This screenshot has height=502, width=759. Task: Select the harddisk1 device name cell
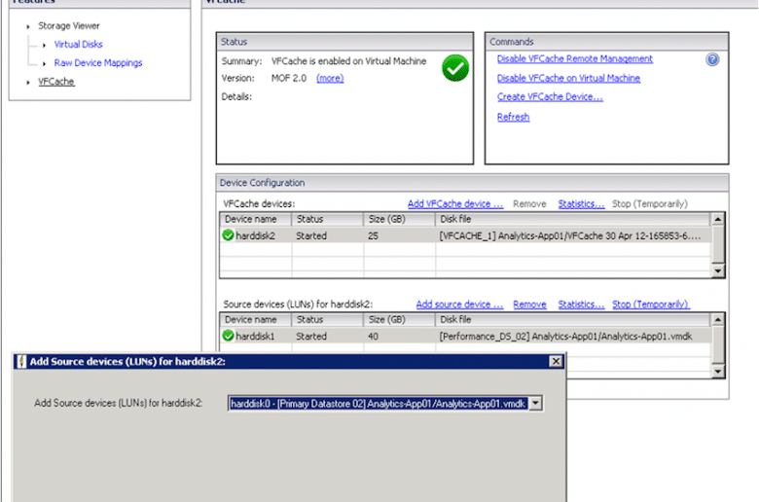[x=255, y=336]
